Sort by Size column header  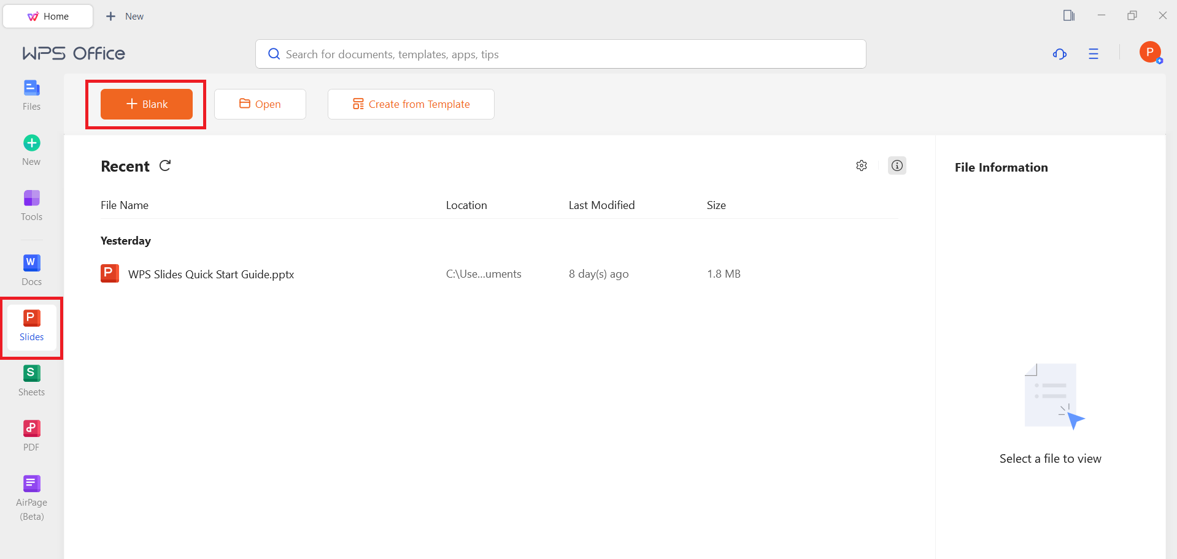coord(716,205)
